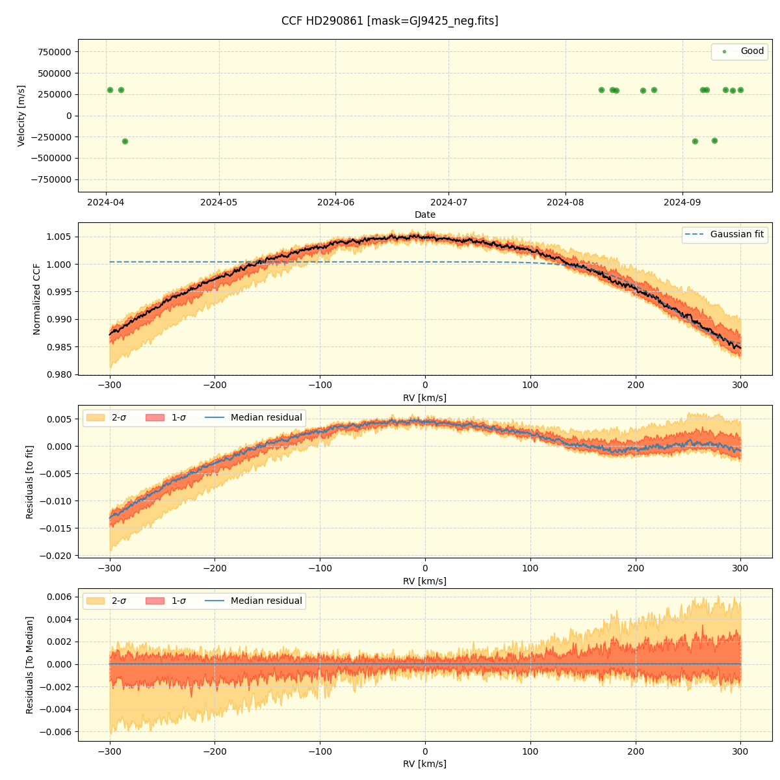The width and height of the screenshot is (780, 780).
Task: Click the '0.980' tick on Normalized CCF axis
Action: pyautogui.click(x=60, y=374)
